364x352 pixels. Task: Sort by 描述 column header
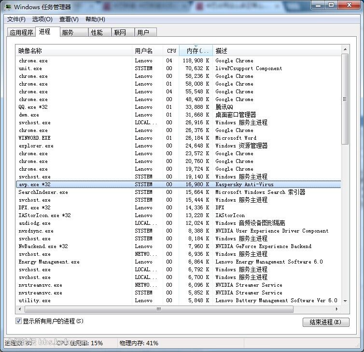point(277,51)
